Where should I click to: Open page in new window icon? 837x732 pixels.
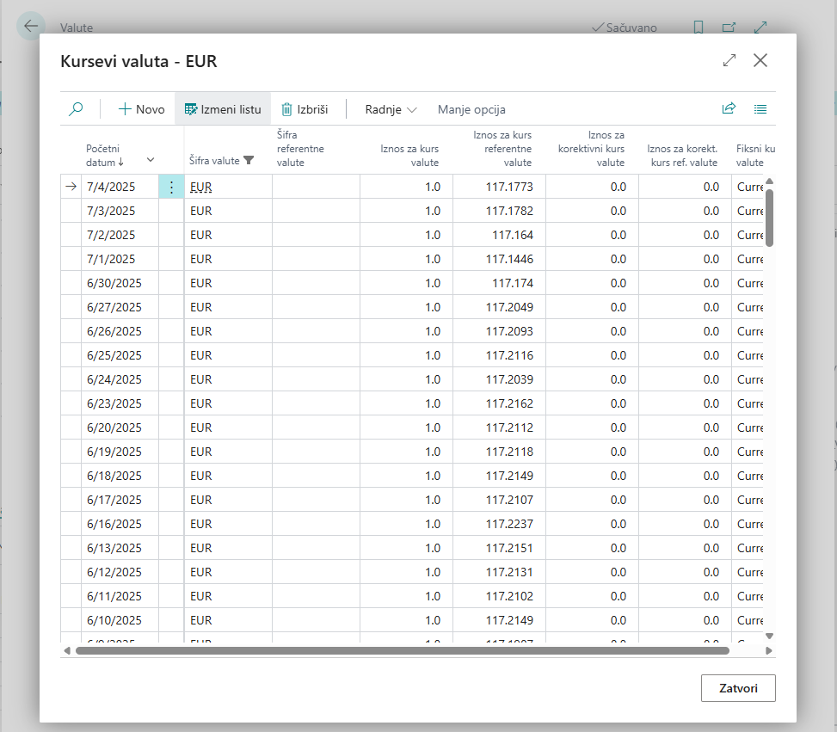click(x=729, y=28)
